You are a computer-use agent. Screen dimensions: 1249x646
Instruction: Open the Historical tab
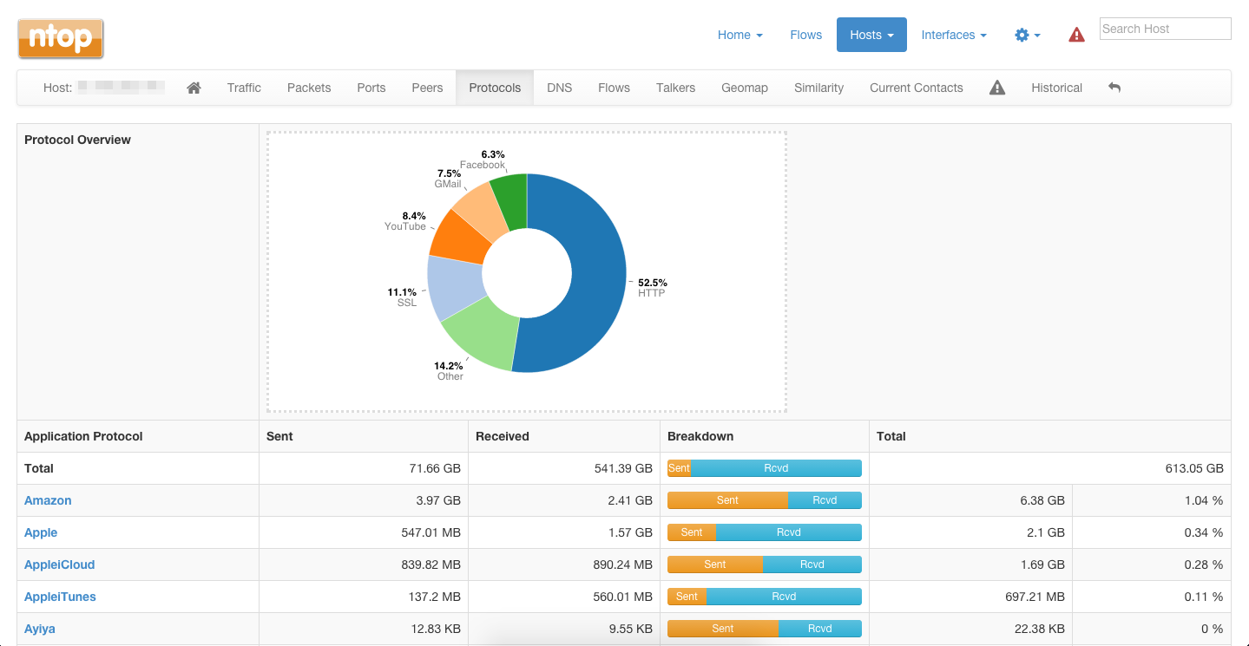(1057, 88)
